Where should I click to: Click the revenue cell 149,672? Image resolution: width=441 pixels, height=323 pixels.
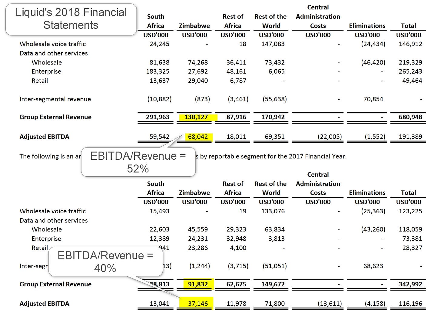pos(273,284)
